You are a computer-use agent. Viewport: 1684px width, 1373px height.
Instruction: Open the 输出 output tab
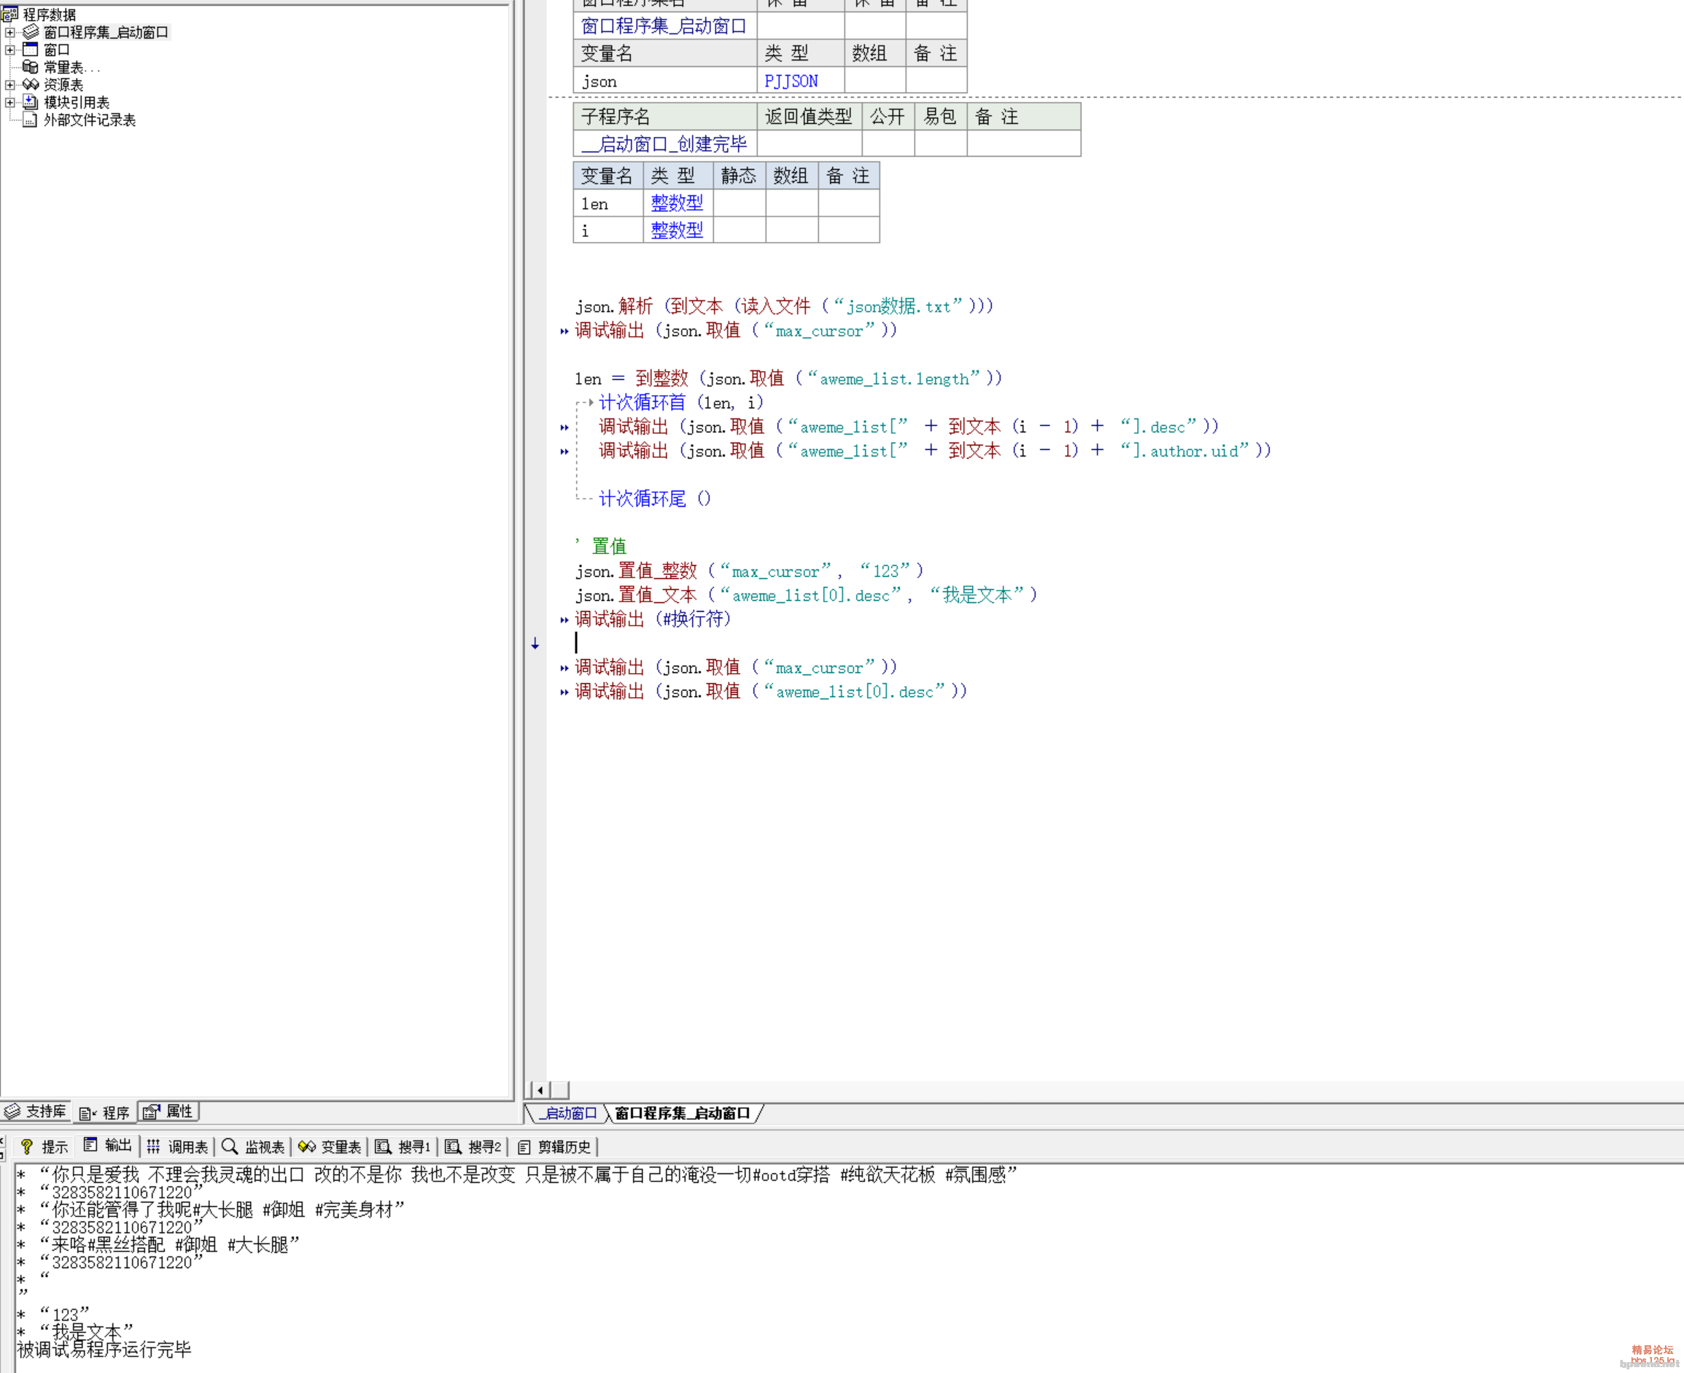109,1146
